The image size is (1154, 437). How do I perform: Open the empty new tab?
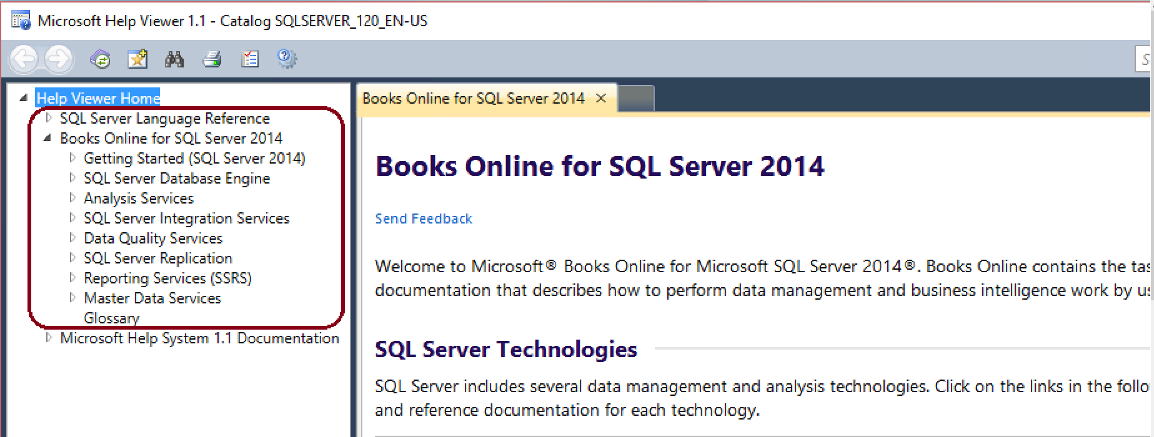coord(636,99)
